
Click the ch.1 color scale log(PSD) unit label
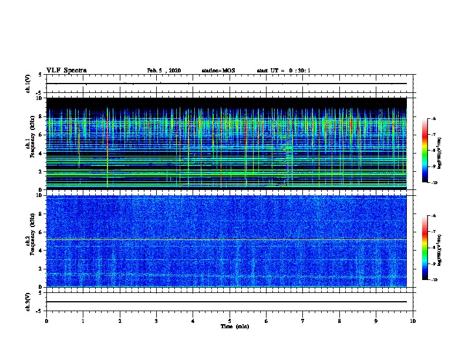click(440, 153)
